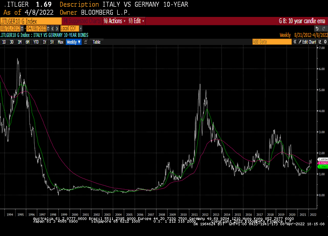Click the Edit Chart button

pos(307,42)
